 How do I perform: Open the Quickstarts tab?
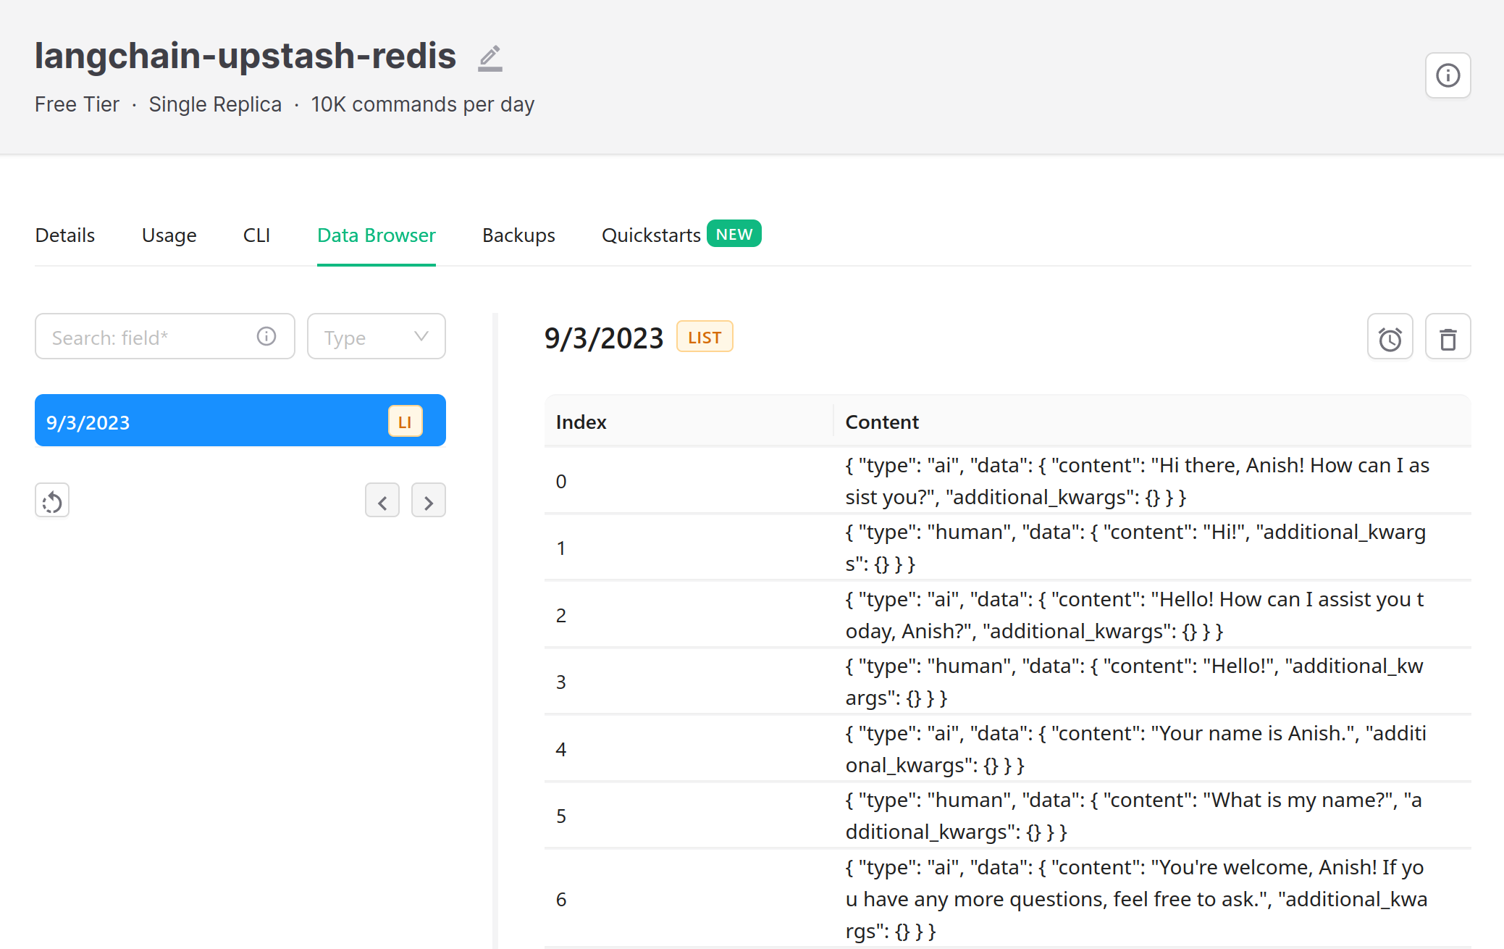(651, 235)
